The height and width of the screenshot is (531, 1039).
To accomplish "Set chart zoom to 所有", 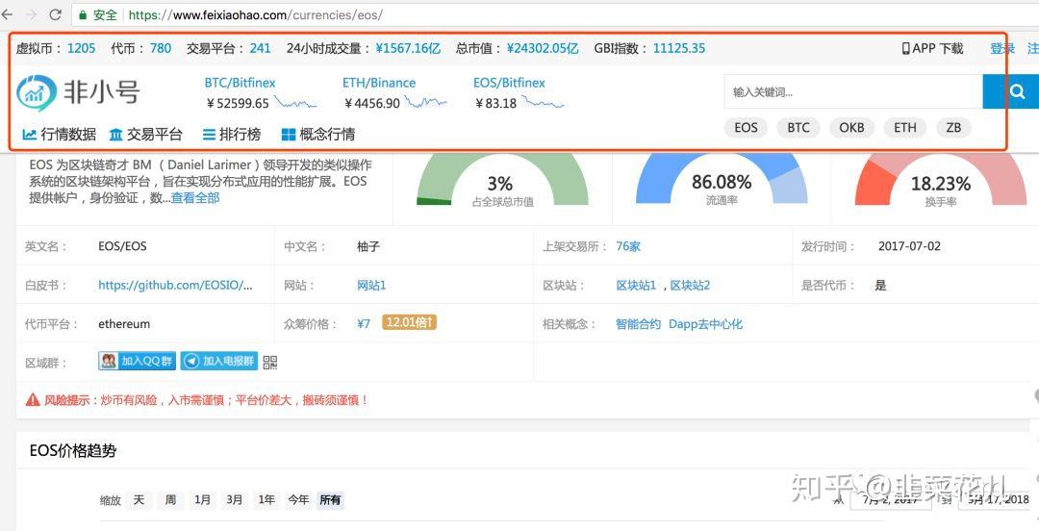I will (330, 499).
